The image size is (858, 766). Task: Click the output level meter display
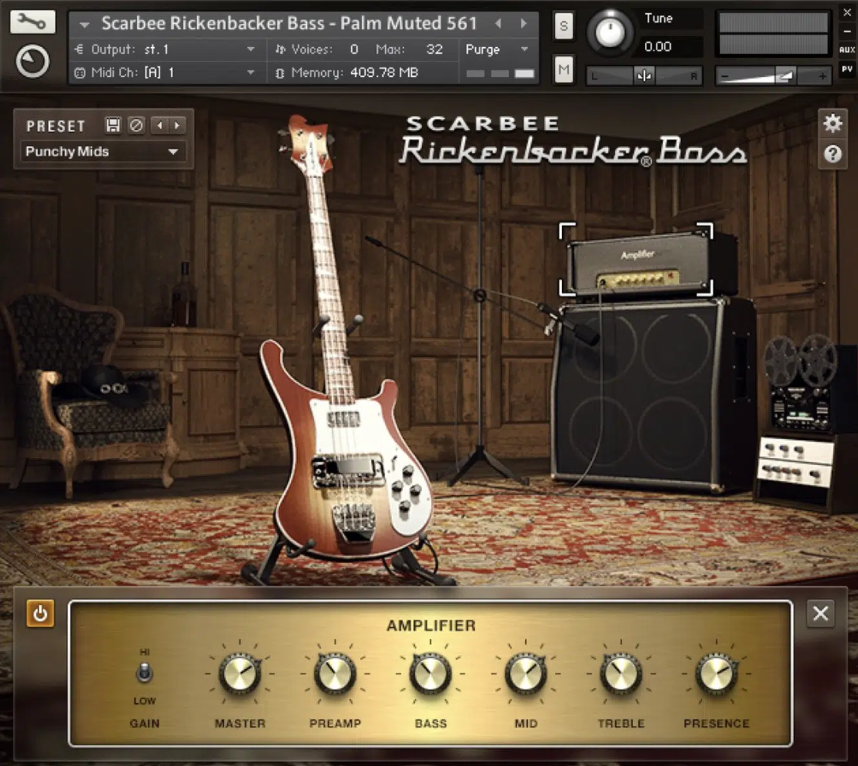click(773, 34)
